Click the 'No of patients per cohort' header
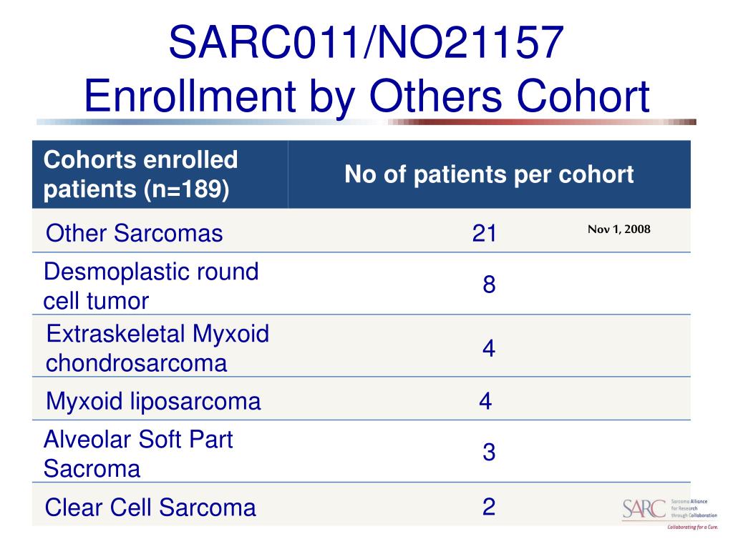The width and height of the screenshot is (733, 549). 489,174
